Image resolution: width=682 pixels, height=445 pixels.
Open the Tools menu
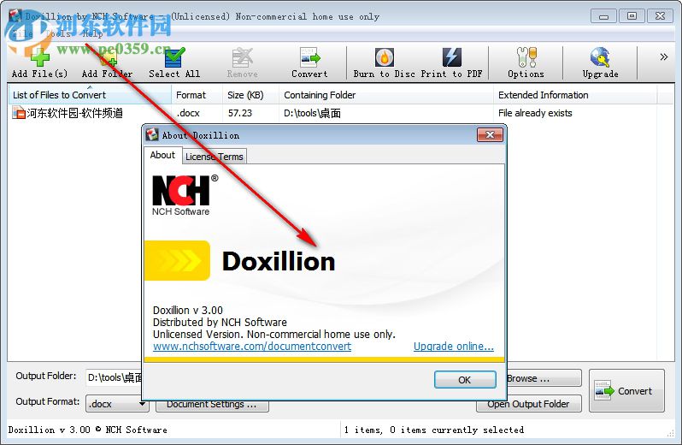[58, 33]
